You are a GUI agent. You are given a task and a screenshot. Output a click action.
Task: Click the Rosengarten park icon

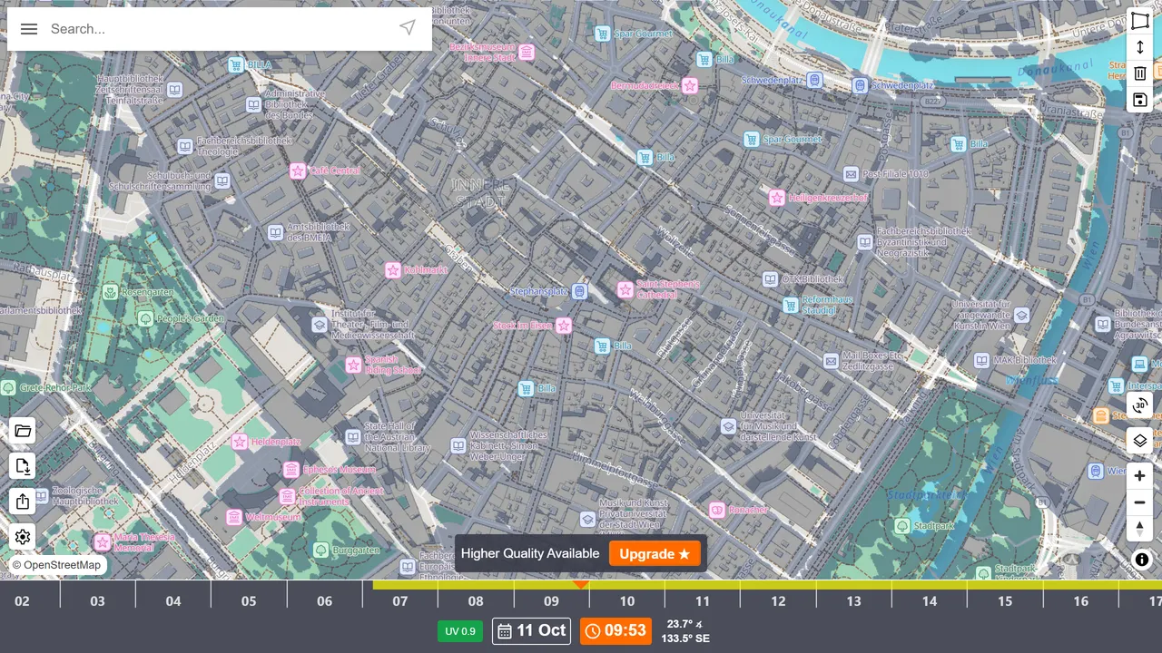tap(109, 292)
